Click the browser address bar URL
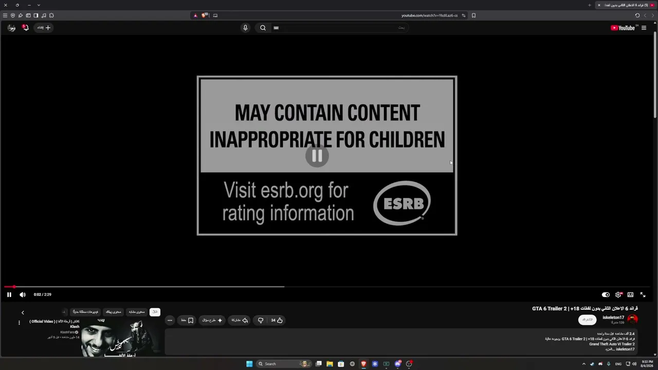Viewport: 658px width, 370px height. (429, 15)
